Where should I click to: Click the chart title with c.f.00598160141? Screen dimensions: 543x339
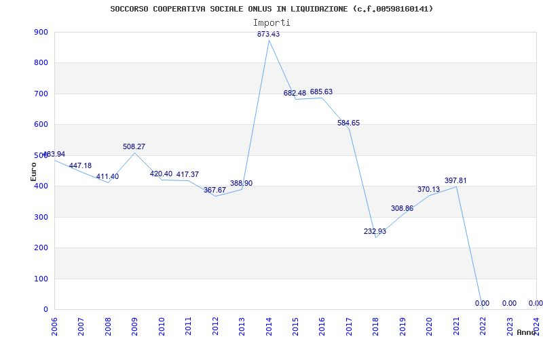271,9
